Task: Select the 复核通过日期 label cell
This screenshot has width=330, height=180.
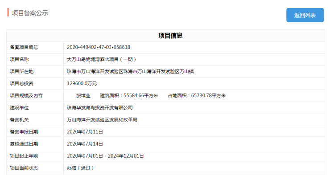Action: (35, 144)
